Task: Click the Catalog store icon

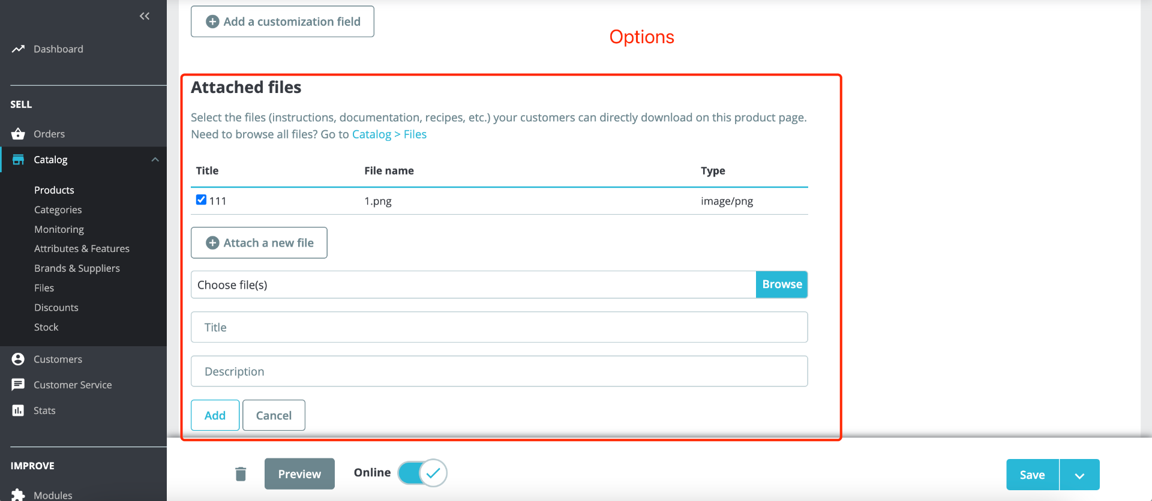Action: tap(18, 160)
